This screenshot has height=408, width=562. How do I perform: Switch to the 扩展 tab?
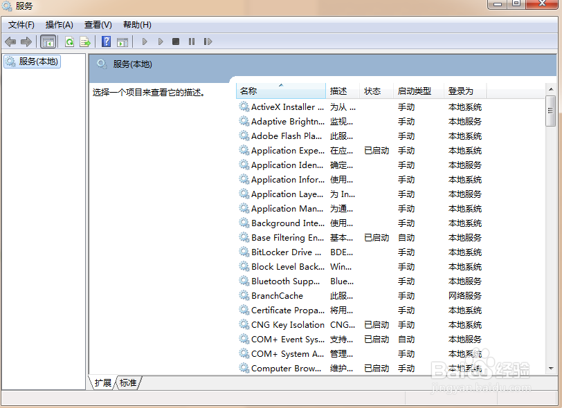(102, 382)
